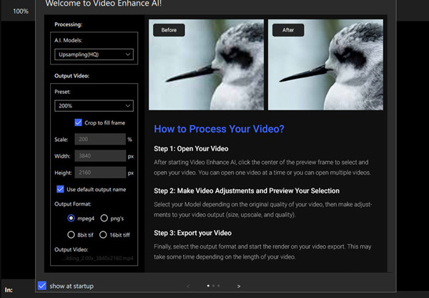Toggle Crop to fill frame checkbox
The width and height of the screenshot is (429, 298).
(x=79, y=122)
